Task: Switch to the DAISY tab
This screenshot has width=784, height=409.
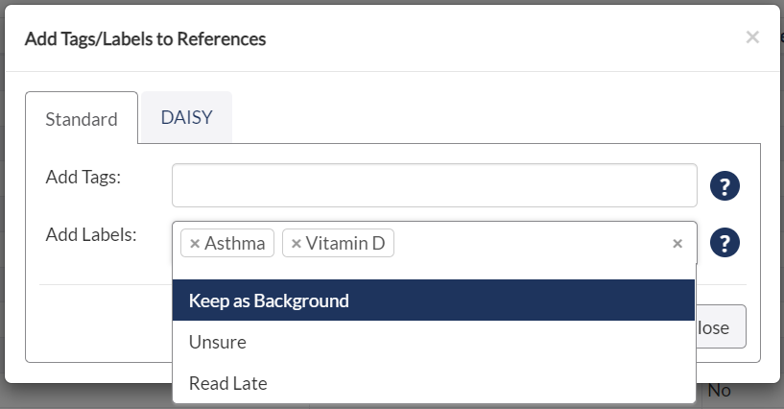Action: [x=186, y=117]
